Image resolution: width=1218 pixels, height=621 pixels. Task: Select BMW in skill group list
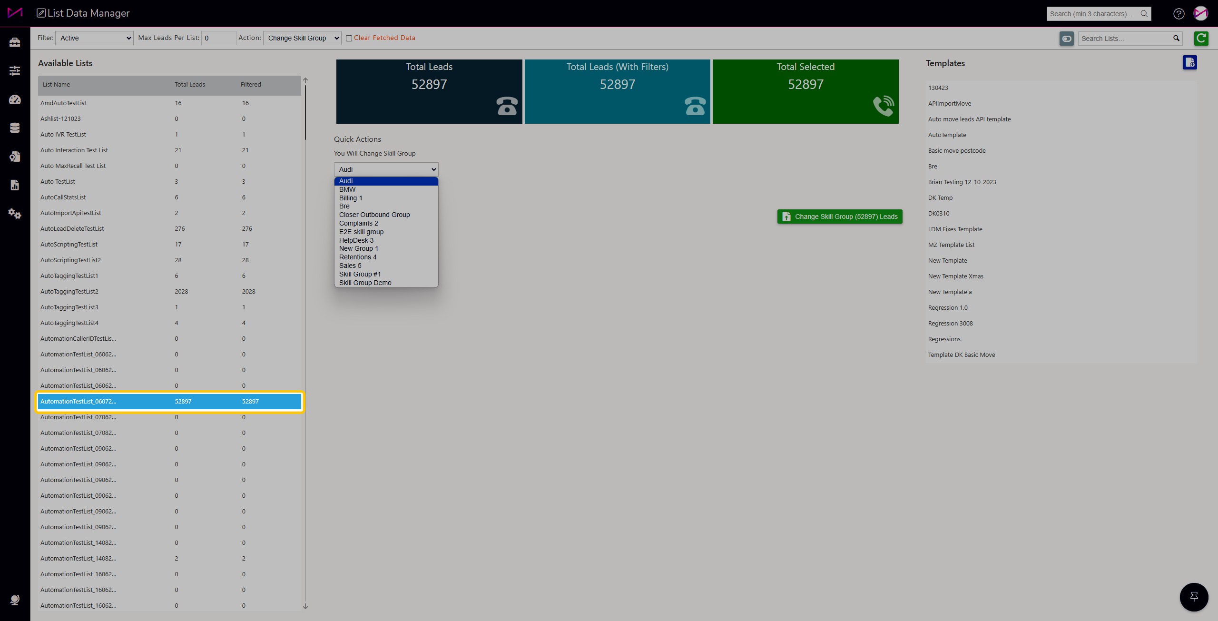click(x=386, y=189)
